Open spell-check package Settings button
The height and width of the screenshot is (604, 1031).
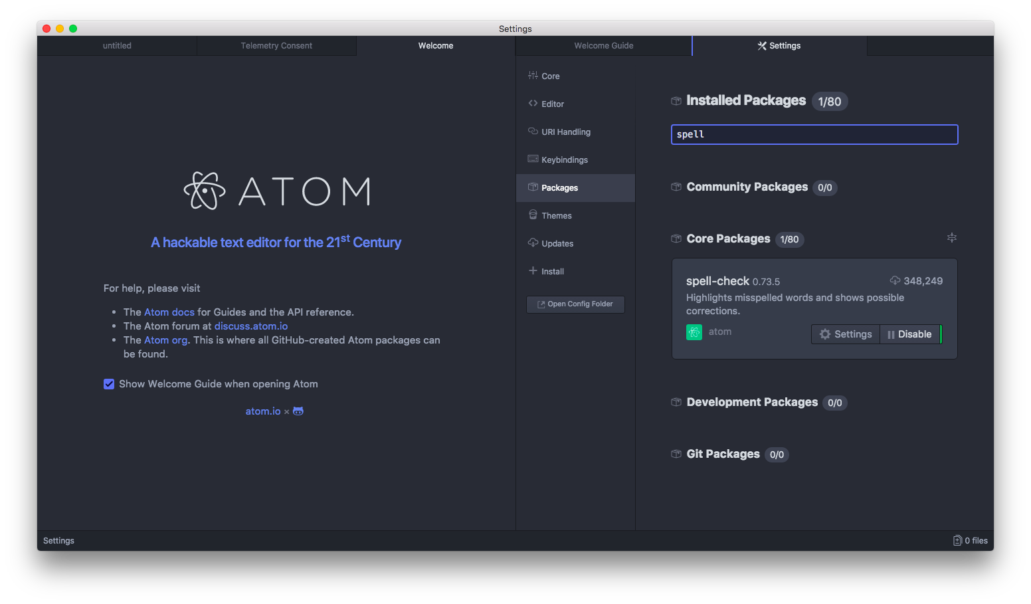point(846,334)
